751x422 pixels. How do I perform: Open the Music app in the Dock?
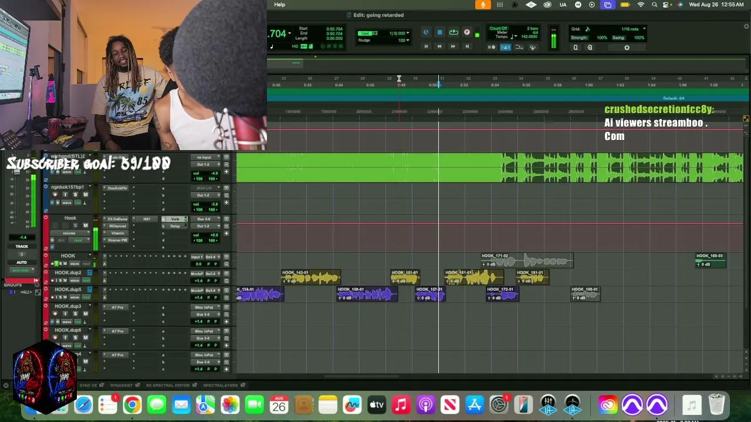click(x=401, y=404)
